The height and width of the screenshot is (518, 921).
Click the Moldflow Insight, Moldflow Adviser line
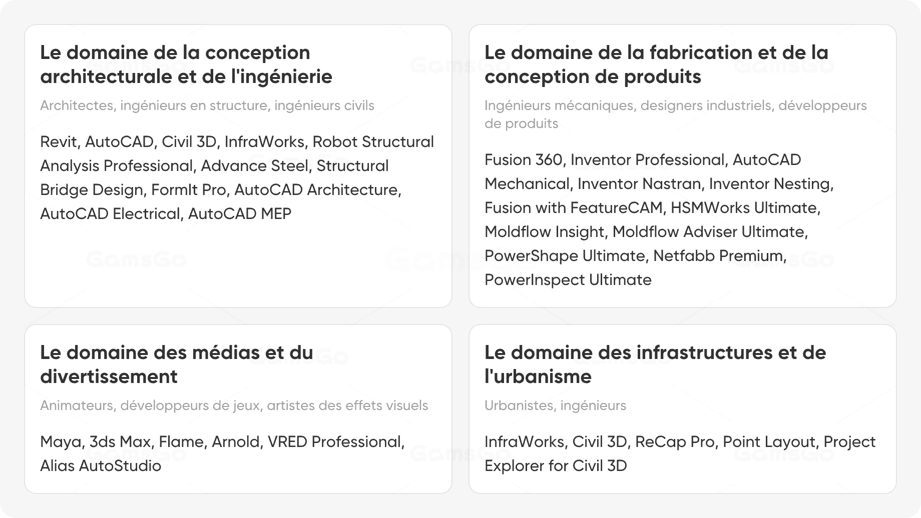tap(646, 232)
